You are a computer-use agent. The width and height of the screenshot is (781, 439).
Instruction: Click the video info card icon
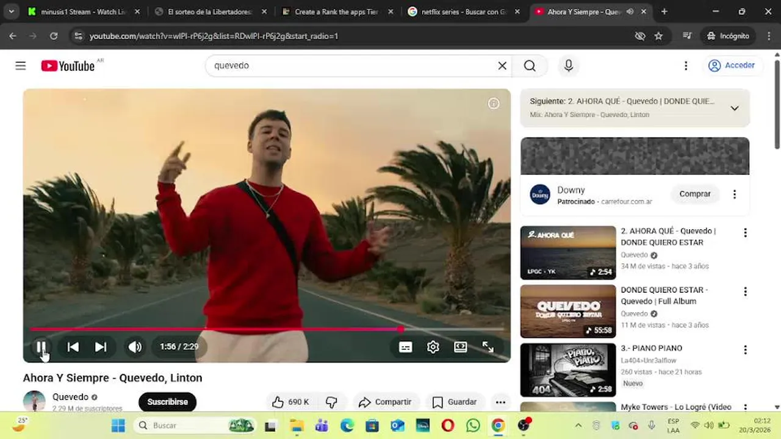tap(494, 104)
